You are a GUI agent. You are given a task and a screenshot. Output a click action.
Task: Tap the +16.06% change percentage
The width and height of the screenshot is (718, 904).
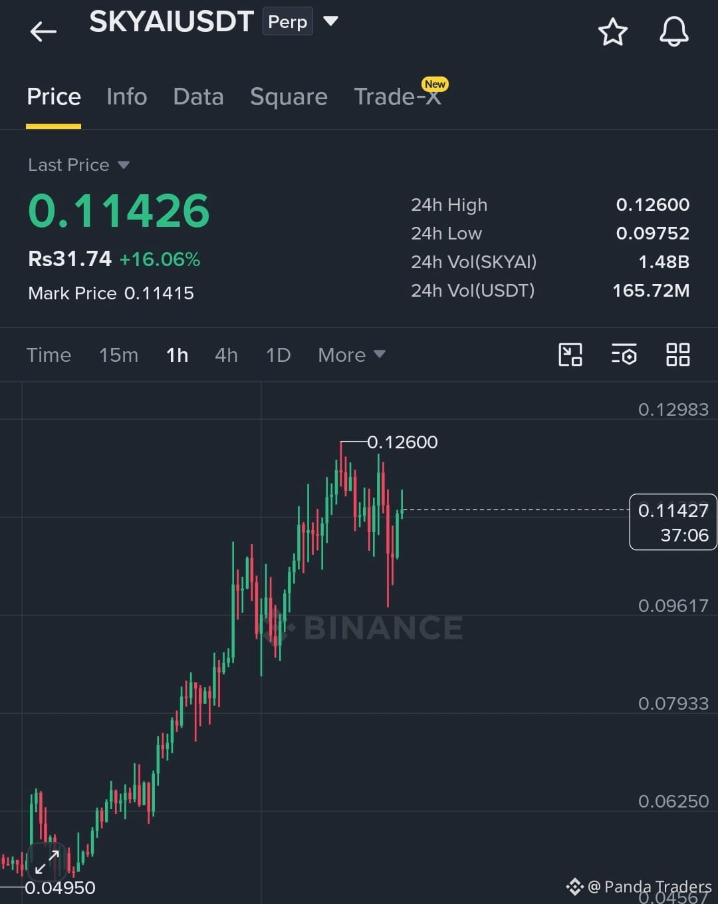coord(160,259)
